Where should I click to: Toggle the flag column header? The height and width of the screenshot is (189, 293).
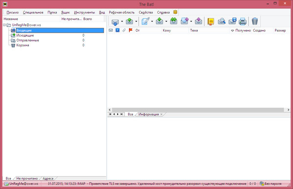click(x=130, y=30)
